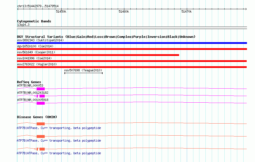This screenshot has width=255, height=162.
Task: Click the ATP7B|NM_001005918 transcript label
Action: coord(33,100)
